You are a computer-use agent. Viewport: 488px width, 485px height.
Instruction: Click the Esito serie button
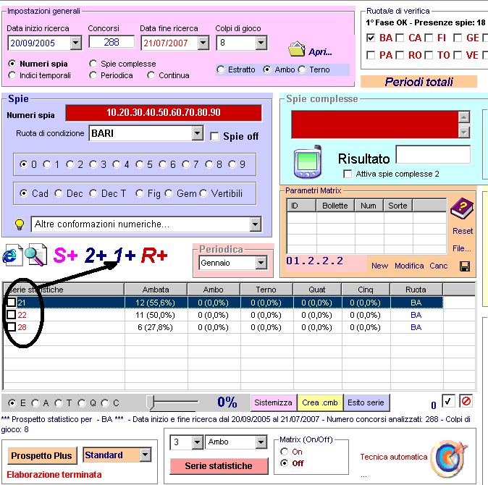tap(366, 402)
